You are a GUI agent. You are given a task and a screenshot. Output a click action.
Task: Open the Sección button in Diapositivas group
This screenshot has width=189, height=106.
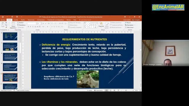[21, 27]
